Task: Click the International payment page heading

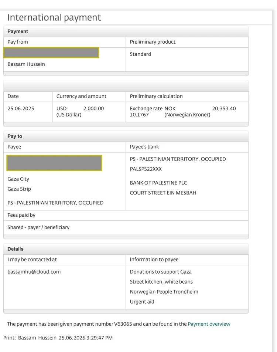Action: point(54,17)
